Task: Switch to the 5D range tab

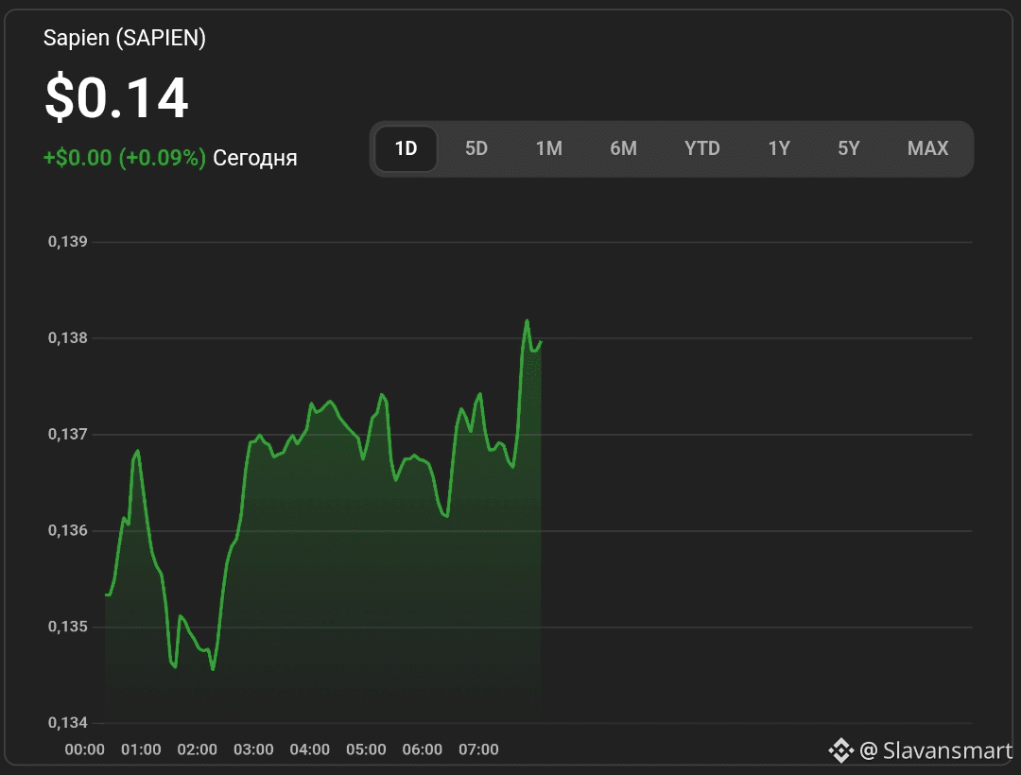Action: click(476, 148)
